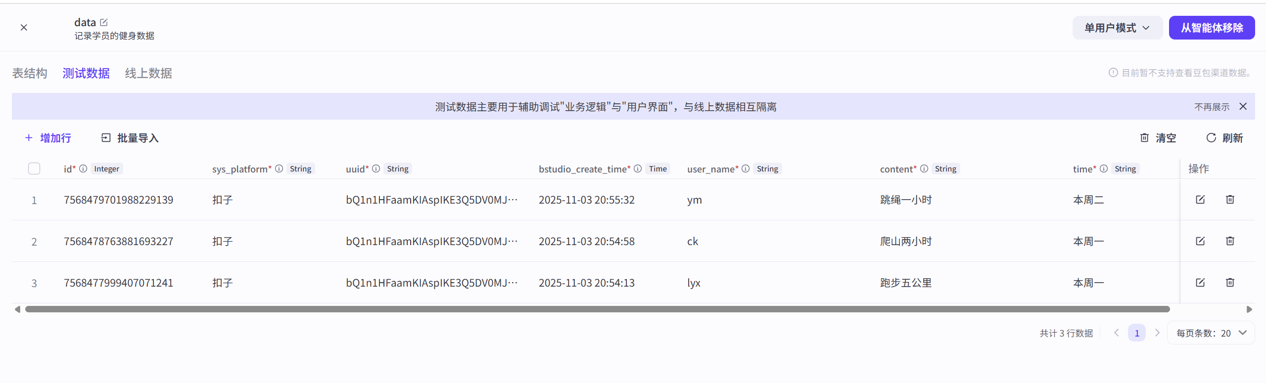Open the 单用户模式 dropdown
1266x383 pixels.
pos(1117,28)
